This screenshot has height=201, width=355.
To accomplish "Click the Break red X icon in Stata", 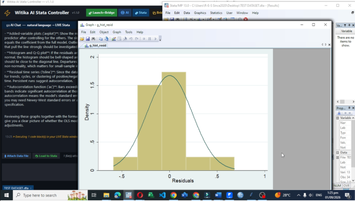I will (x=246, y=19).
